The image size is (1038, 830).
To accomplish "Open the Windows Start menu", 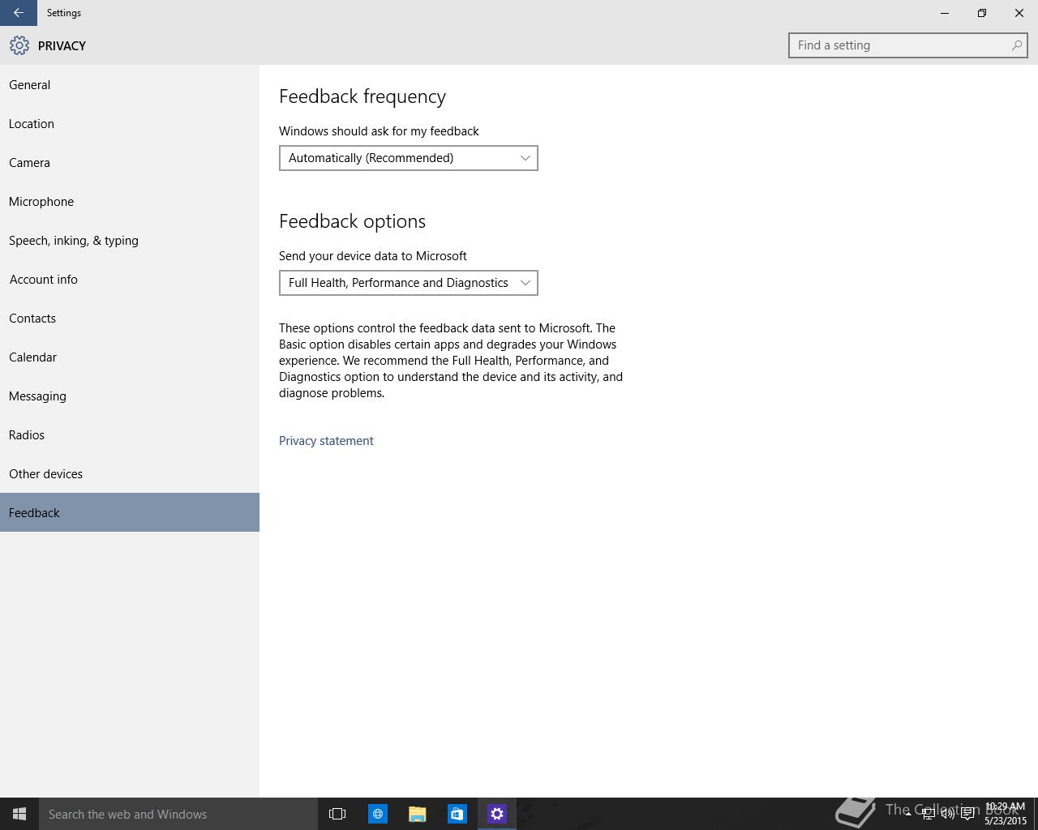I will coord(19,814).
